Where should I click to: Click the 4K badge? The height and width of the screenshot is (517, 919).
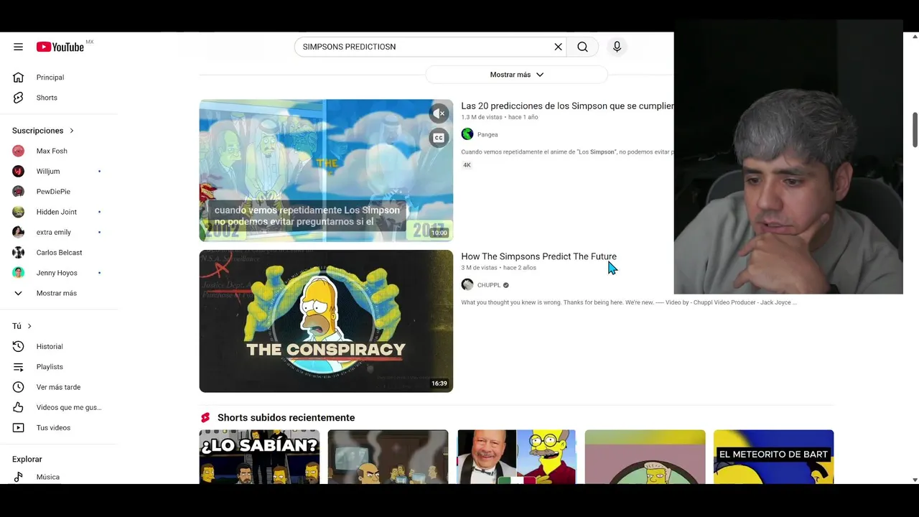(x=467, y=165)
